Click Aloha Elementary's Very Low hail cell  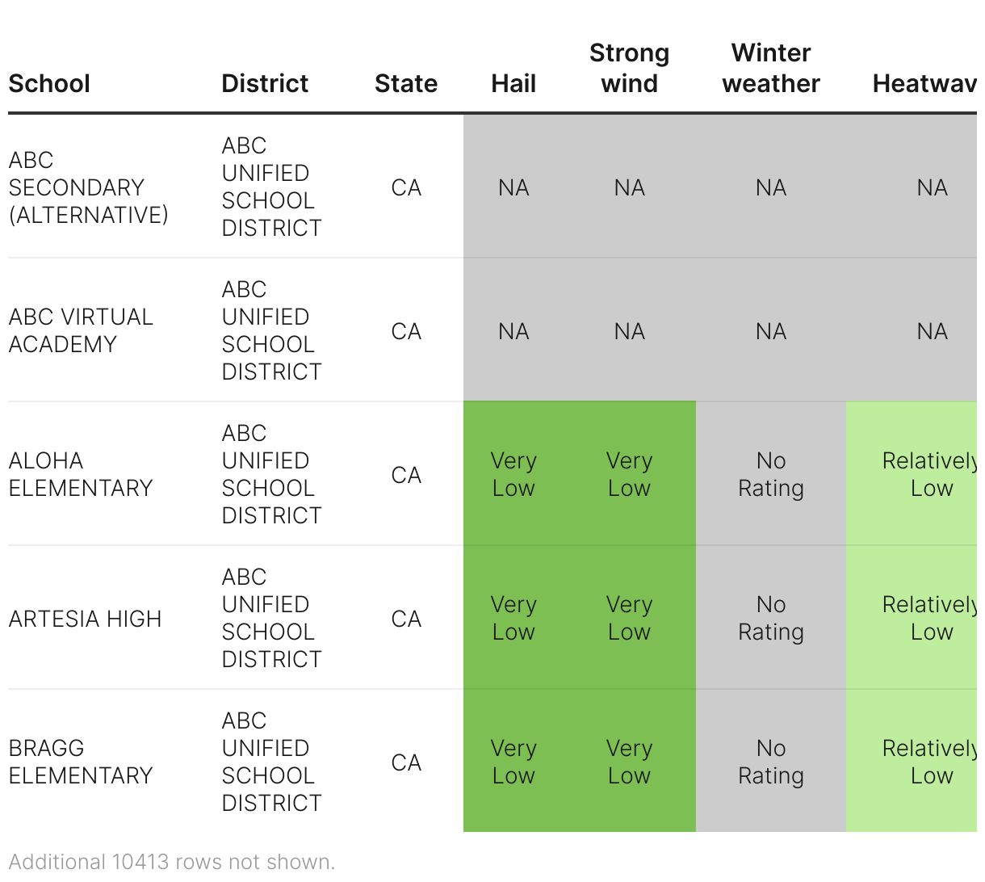[513, 474]
